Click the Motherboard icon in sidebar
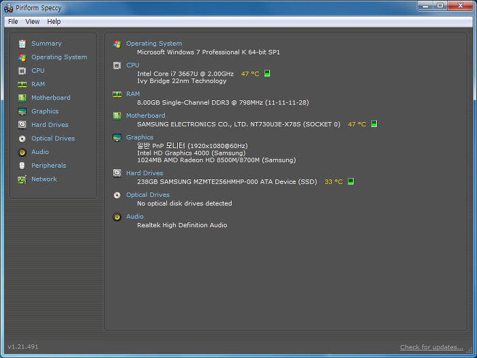Viewport: 477px width, 358px height. (22, 98)
